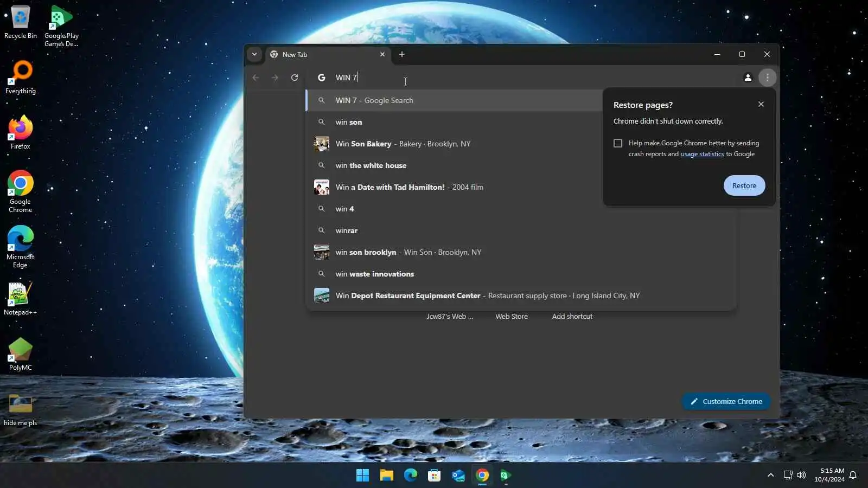The width and height of the screenshot is (868, 488).
Task: Select the 'Win Son Bakery' suggestion
Action: [x=455, y=144]
